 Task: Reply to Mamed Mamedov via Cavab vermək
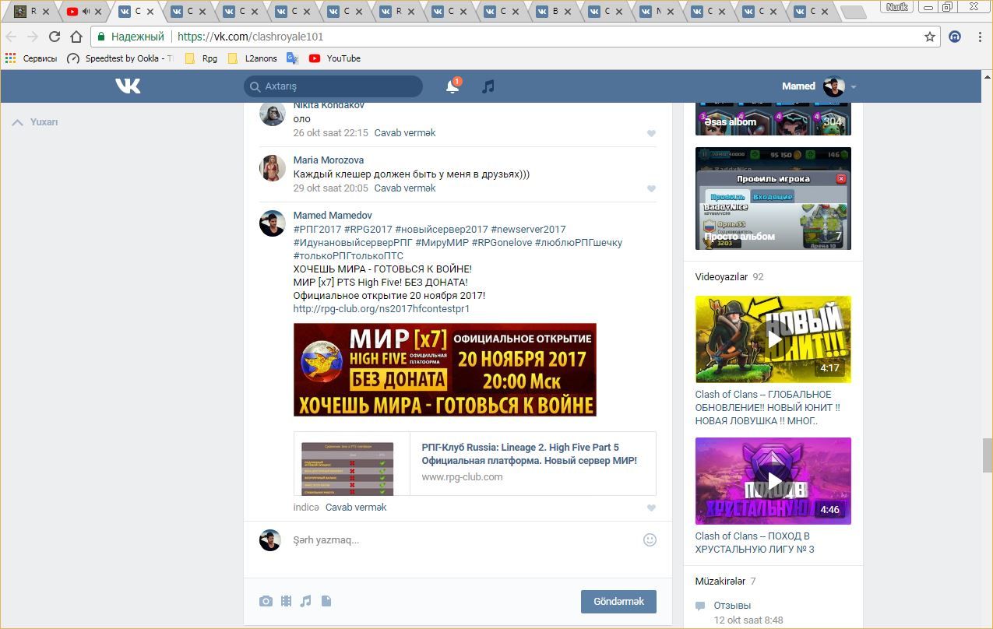tap(356, 508)
